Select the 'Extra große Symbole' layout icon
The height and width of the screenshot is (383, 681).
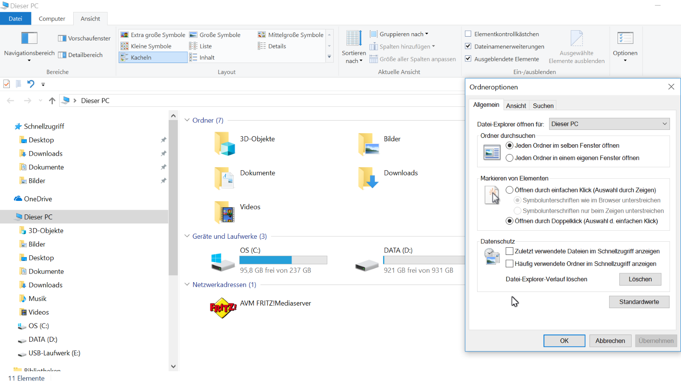pyautogui.click(x=153, y=34)
